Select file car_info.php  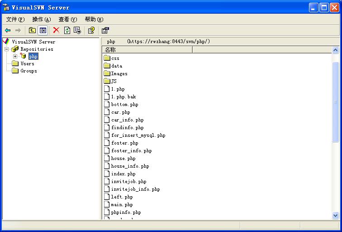tap(128, 120)
